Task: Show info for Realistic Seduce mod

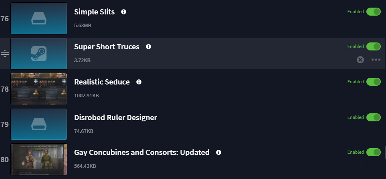Action: pos(139,82)
